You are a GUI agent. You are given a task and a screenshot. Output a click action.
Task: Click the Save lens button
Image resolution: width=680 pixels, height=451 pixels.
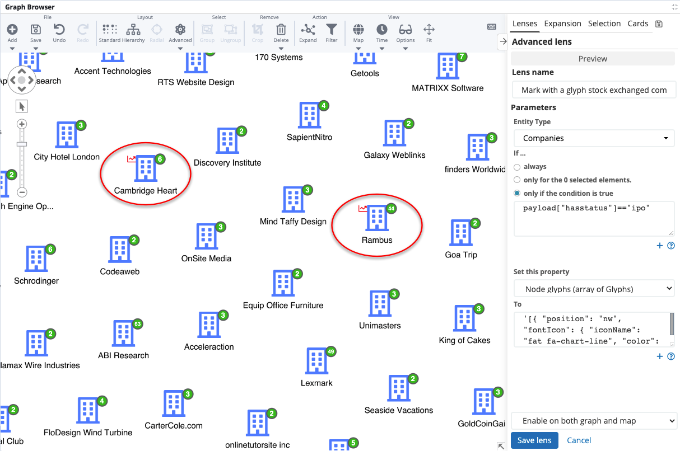pos(534,440)
